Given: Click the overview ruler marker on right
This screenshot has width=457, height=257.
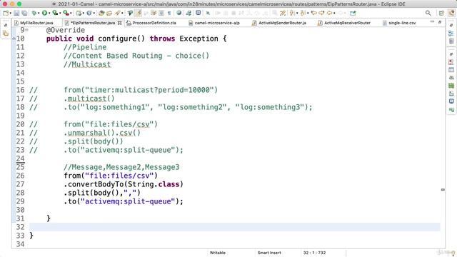Looking at the screenshot, I should click(443, 189).
